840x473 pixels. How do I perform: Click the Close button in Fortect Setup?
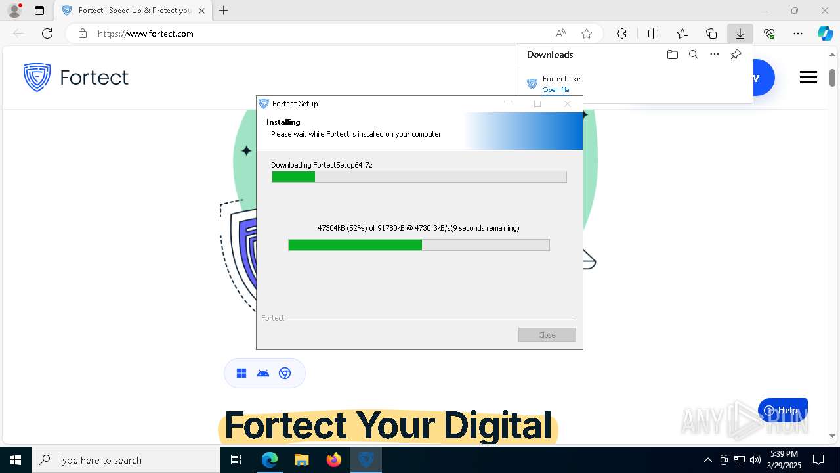point(547,335)
